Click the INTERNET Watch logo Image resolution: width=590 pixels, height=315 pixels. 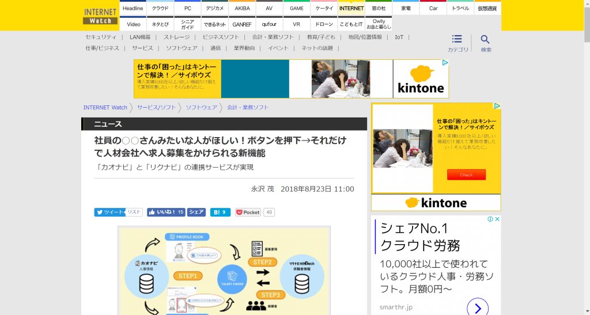(x=100, y=16)
